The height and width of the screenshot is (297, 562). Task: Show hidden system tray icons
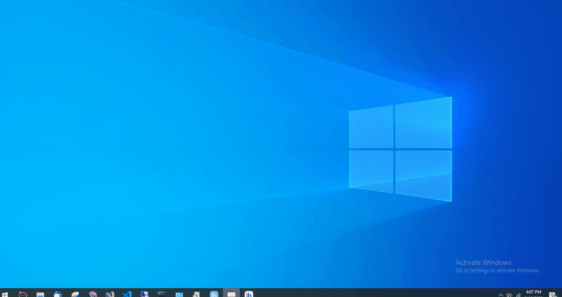pos(501,295)
